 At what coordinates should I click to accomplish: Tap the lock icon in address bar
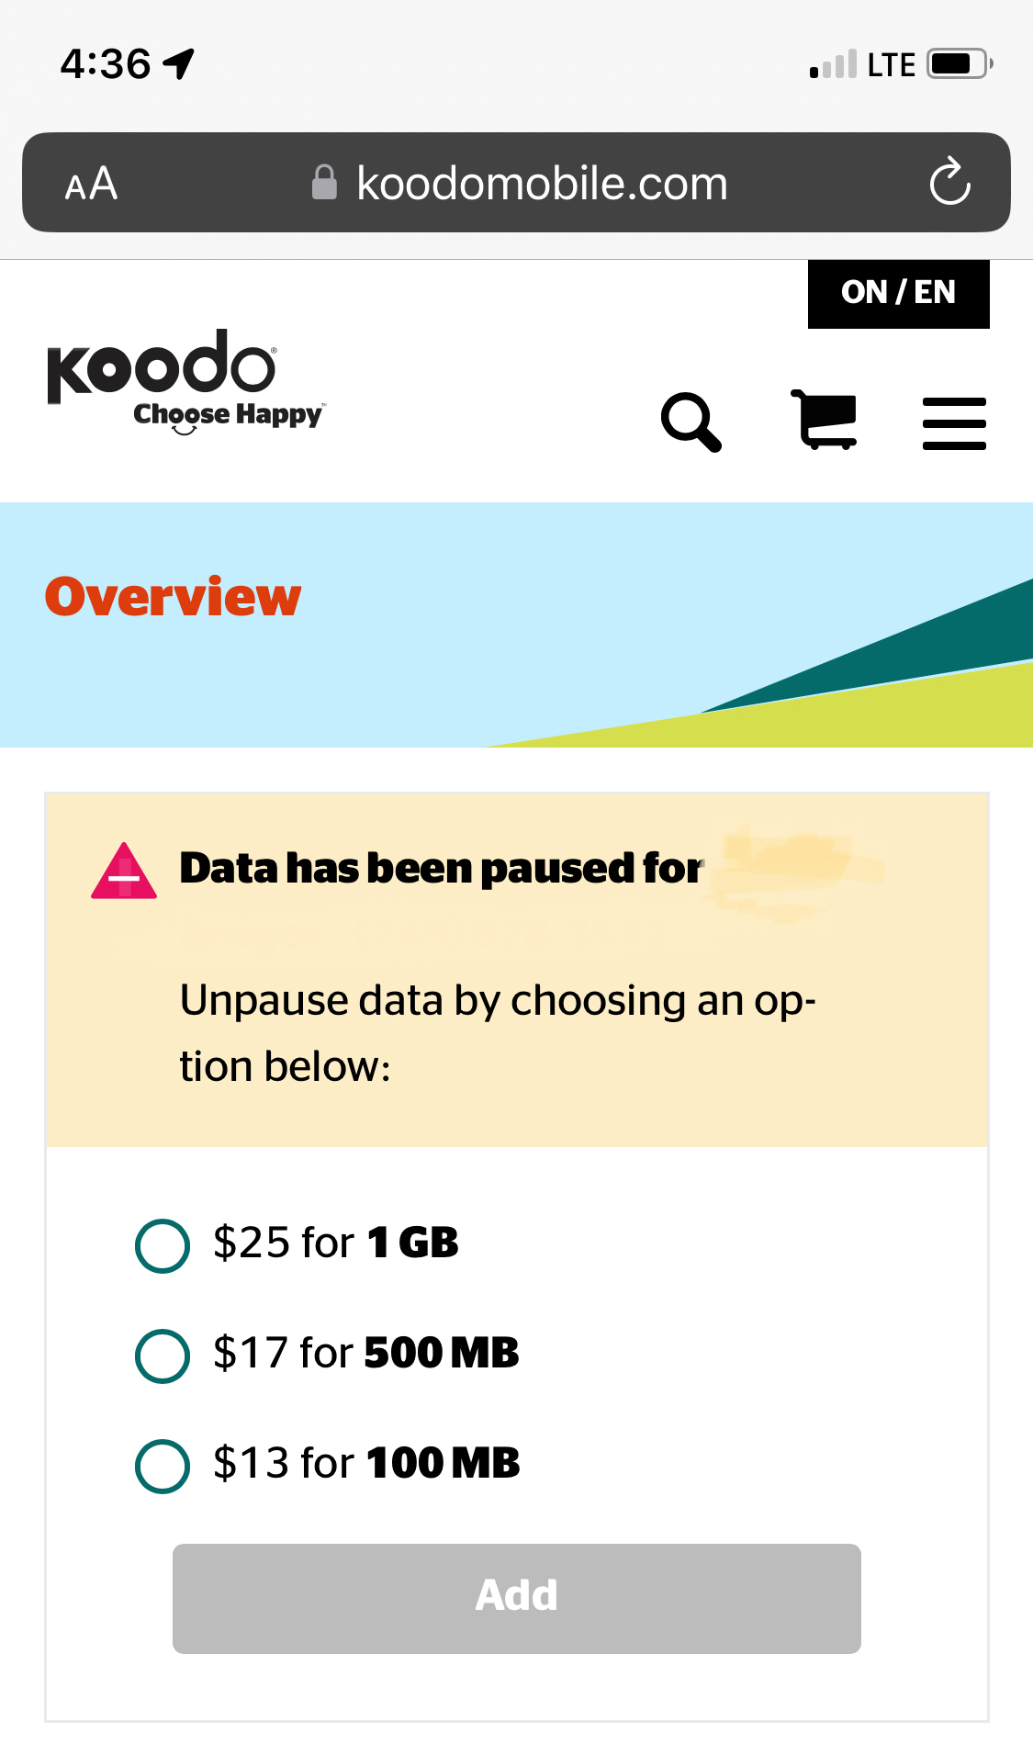tap(324, 182)
